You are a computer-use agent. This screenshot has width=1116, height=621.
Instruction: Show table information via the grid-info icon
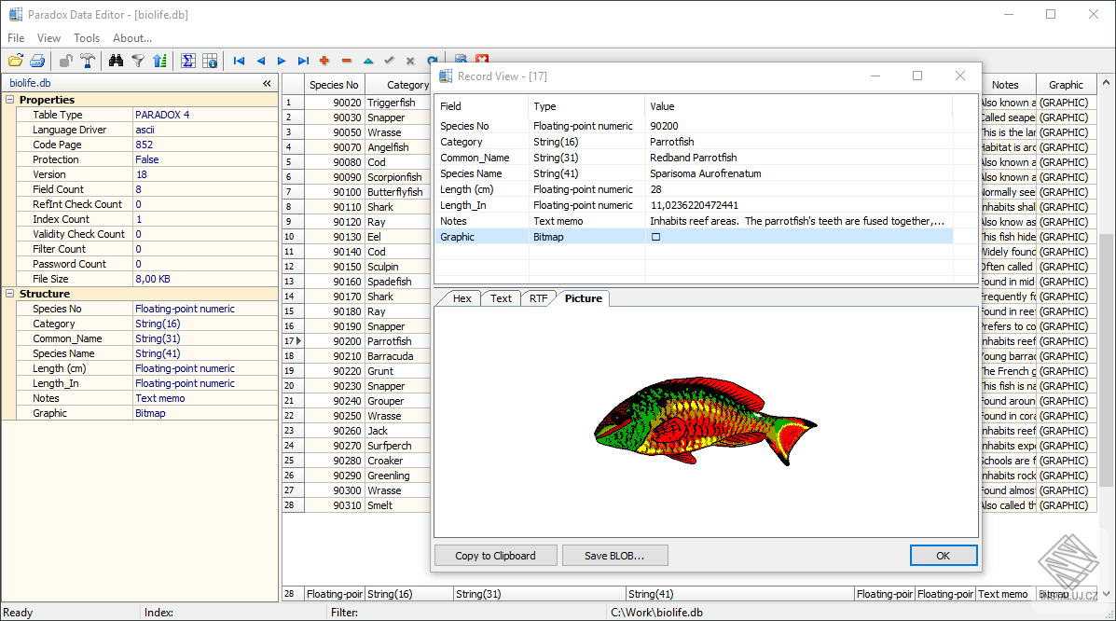pyautogui.click(x=210, y=60)
